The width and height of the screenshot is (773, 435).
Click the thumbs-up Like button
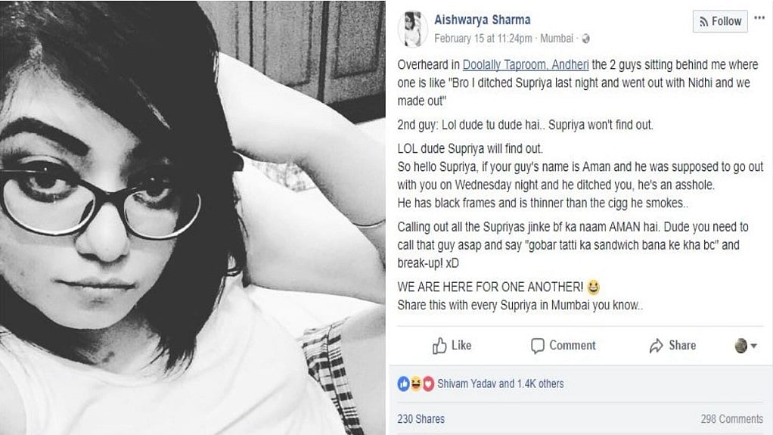tap(452, 346)
